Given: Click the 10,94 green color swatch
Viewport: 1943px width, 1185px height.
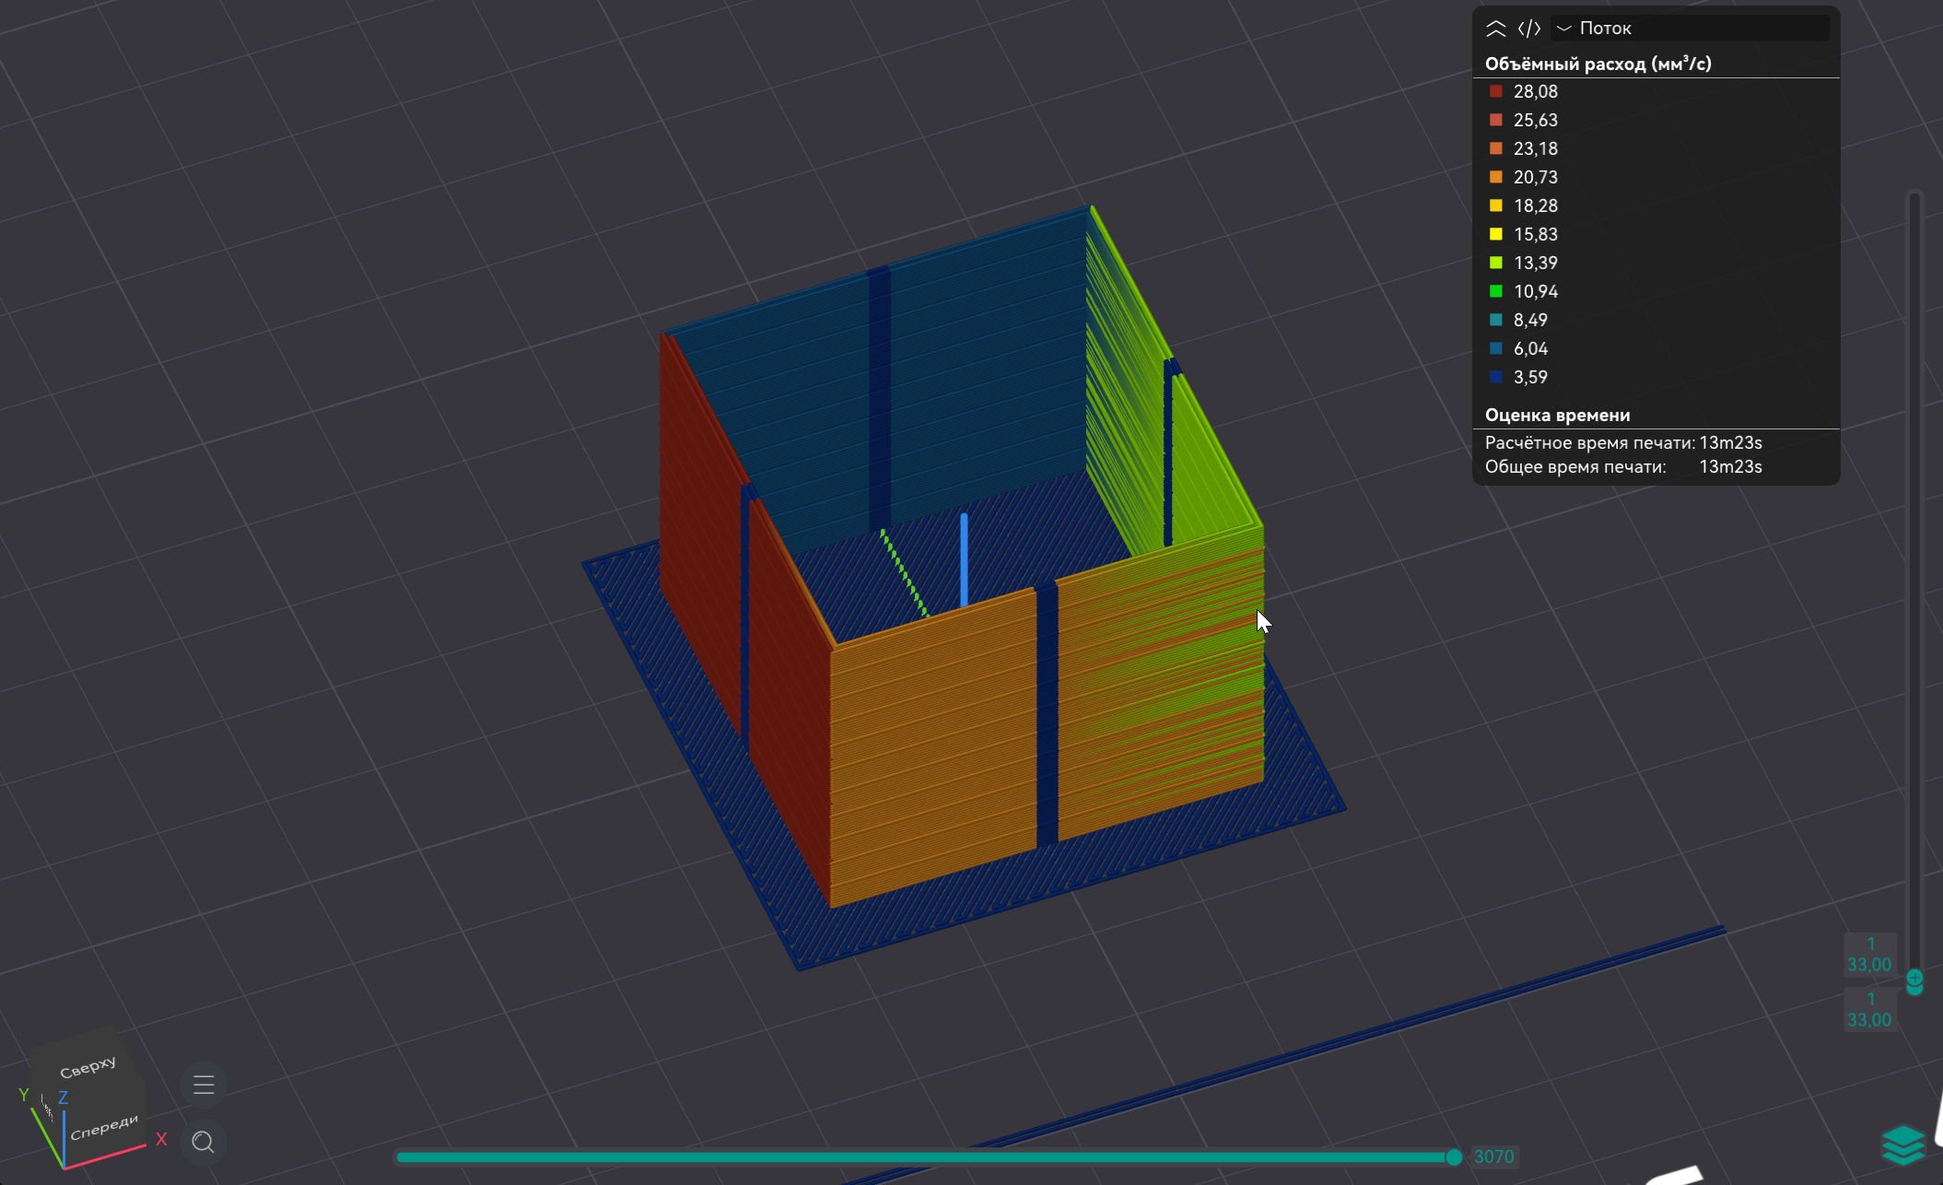Looking at the screenshot, I should point(1496,291).
